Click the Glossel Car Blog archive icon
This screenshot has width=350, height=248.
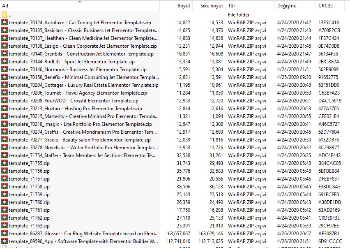click(x=5, y=234)
